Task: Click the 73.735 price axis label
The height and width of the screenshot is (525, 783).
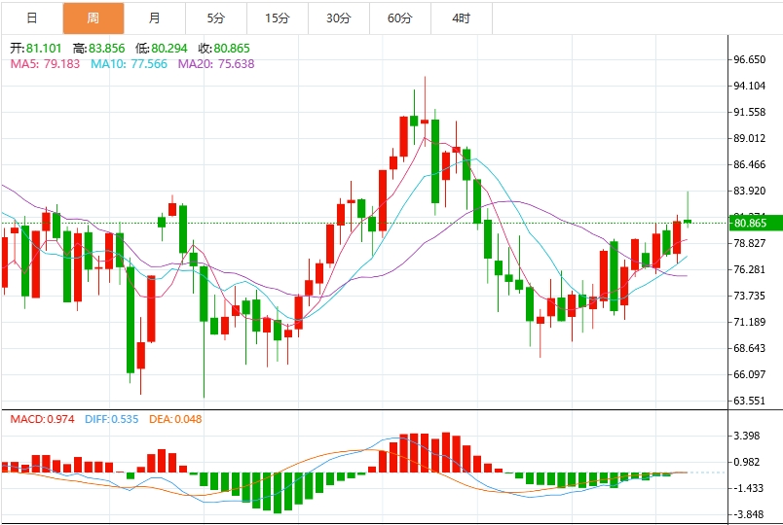Action: coord(749,296)
